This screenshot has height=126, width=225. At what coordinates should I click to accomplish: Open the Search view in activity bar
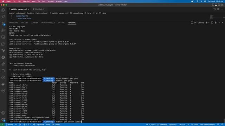pos(3,17)
